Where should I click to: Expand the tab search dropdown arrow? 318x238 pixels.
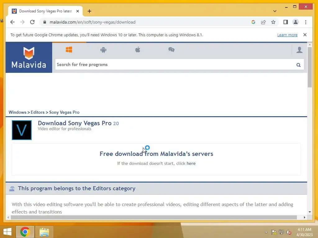coord(275,11)
